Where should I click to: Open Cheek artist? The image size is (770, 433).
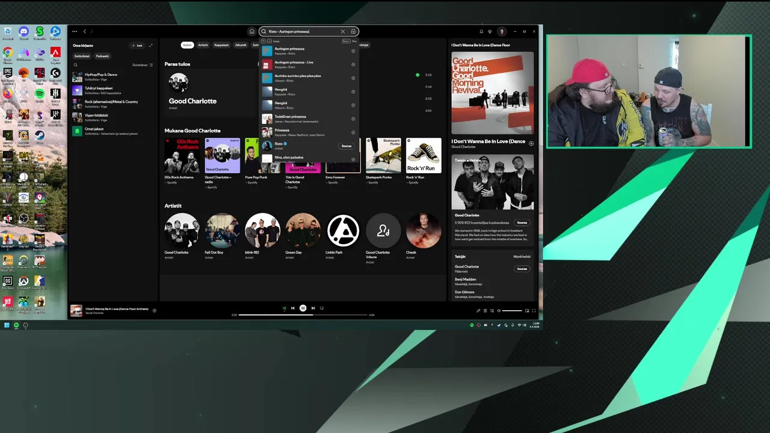tap(423, 236)
